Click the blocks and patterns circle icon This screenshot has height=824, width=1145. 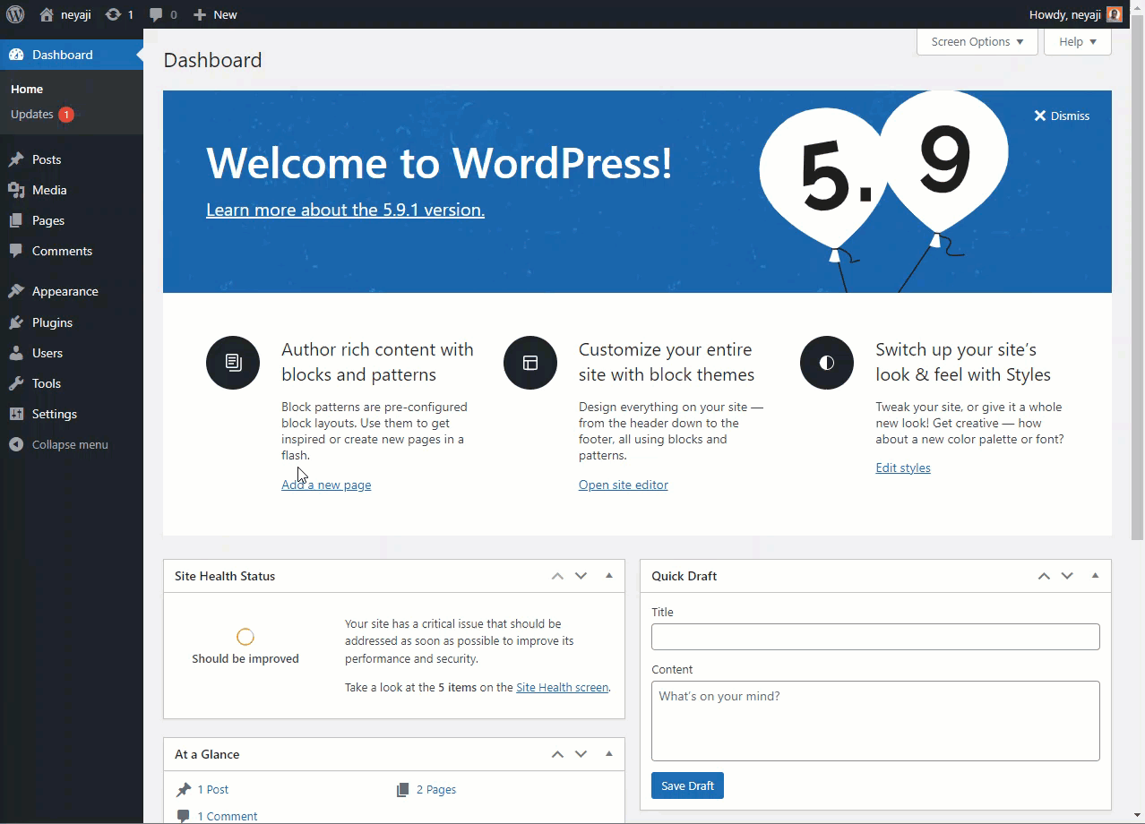coord(233,363)
